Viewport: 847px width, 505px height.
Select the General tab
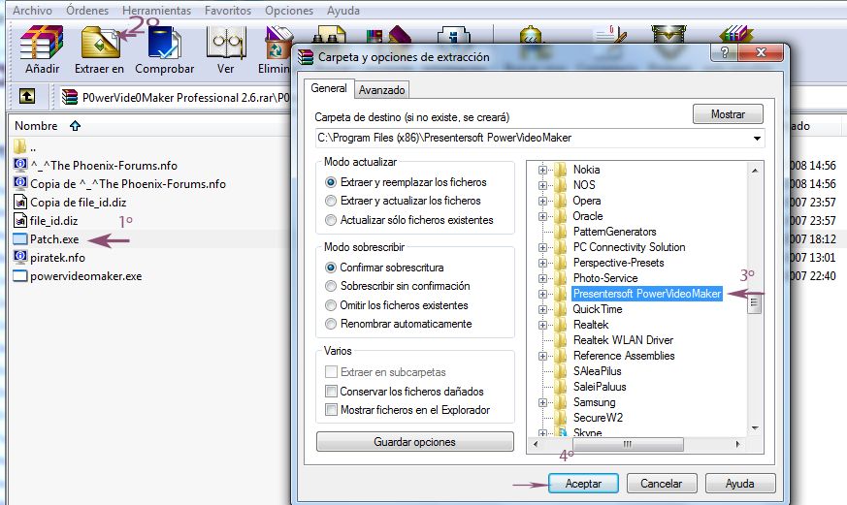click(329, 88)
